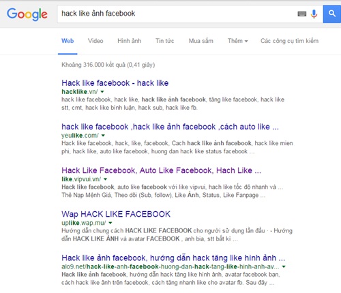Click the search query input field
This screenshot has height=293, width=341.
(x=177, y=14)
